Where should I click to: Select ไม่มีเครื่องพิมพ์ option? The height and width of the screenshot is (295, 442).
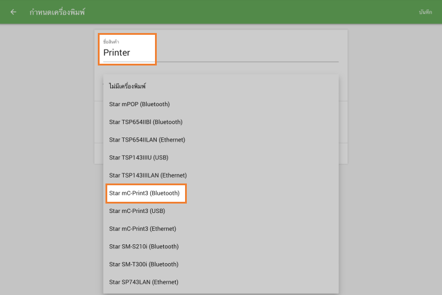221,86
